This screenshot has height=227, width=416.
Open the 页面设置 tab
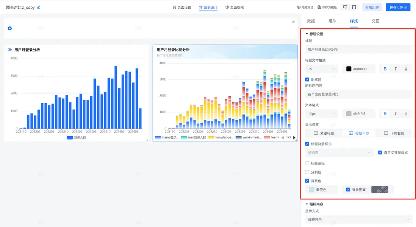pyautogui.click(x=182, y=7)
